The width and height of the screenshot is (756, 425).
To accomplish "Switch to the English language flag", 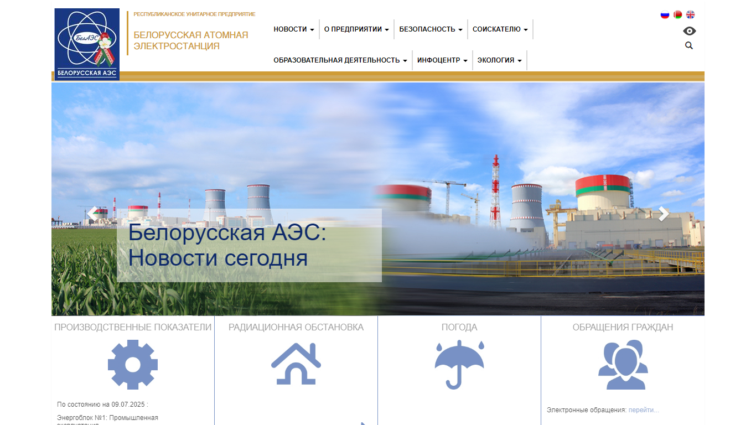I will 690,15.
